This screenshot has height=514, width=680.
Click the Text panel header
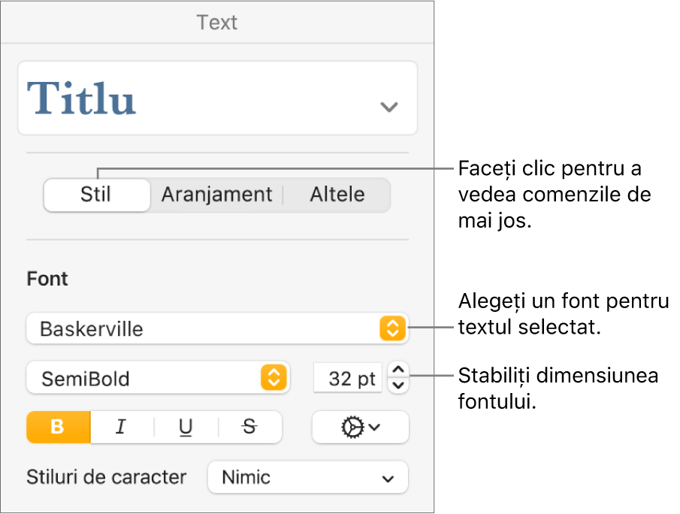[x=217, y=23]
